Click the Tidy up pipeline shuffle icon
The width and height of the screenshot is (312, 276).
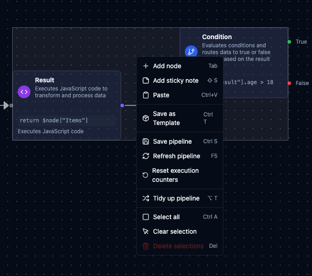(146, 198)
